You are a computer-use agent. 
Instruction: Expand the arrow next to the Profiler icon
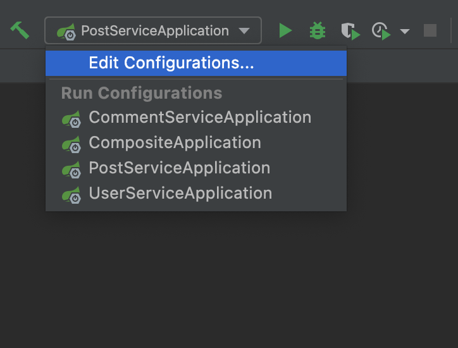tap(405, 31)
